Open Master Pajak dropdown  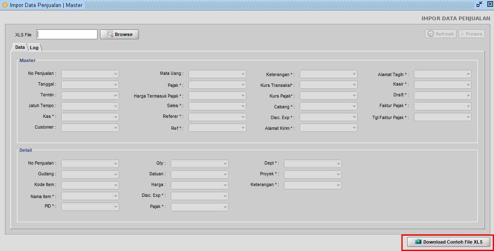tap(217, 85)
